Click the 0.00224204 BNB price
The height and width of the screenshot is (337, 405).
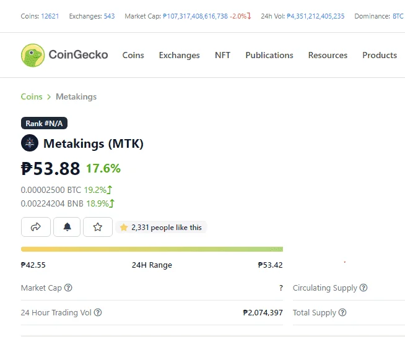coord(52,203)
